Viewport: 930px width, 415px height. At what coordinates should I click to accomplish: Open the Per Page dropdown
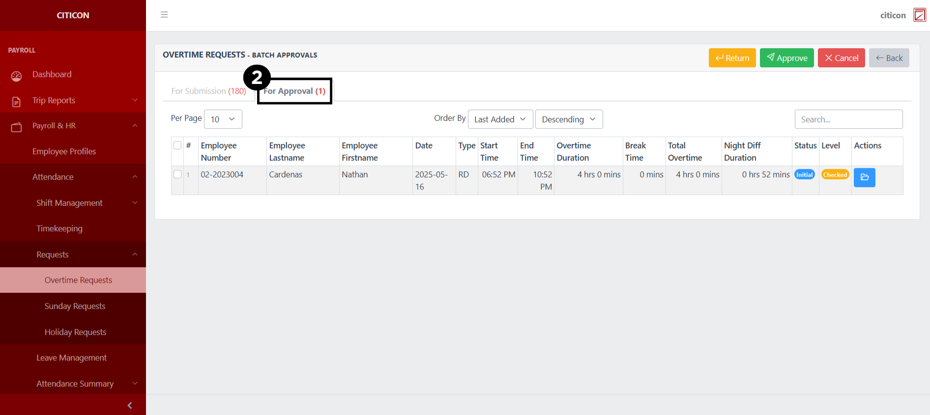(x=223, y=119)
